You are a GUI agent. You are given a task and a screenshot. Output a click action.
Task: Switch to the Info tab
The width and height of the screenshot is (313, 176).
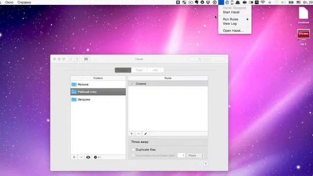[x=156, y=70]
